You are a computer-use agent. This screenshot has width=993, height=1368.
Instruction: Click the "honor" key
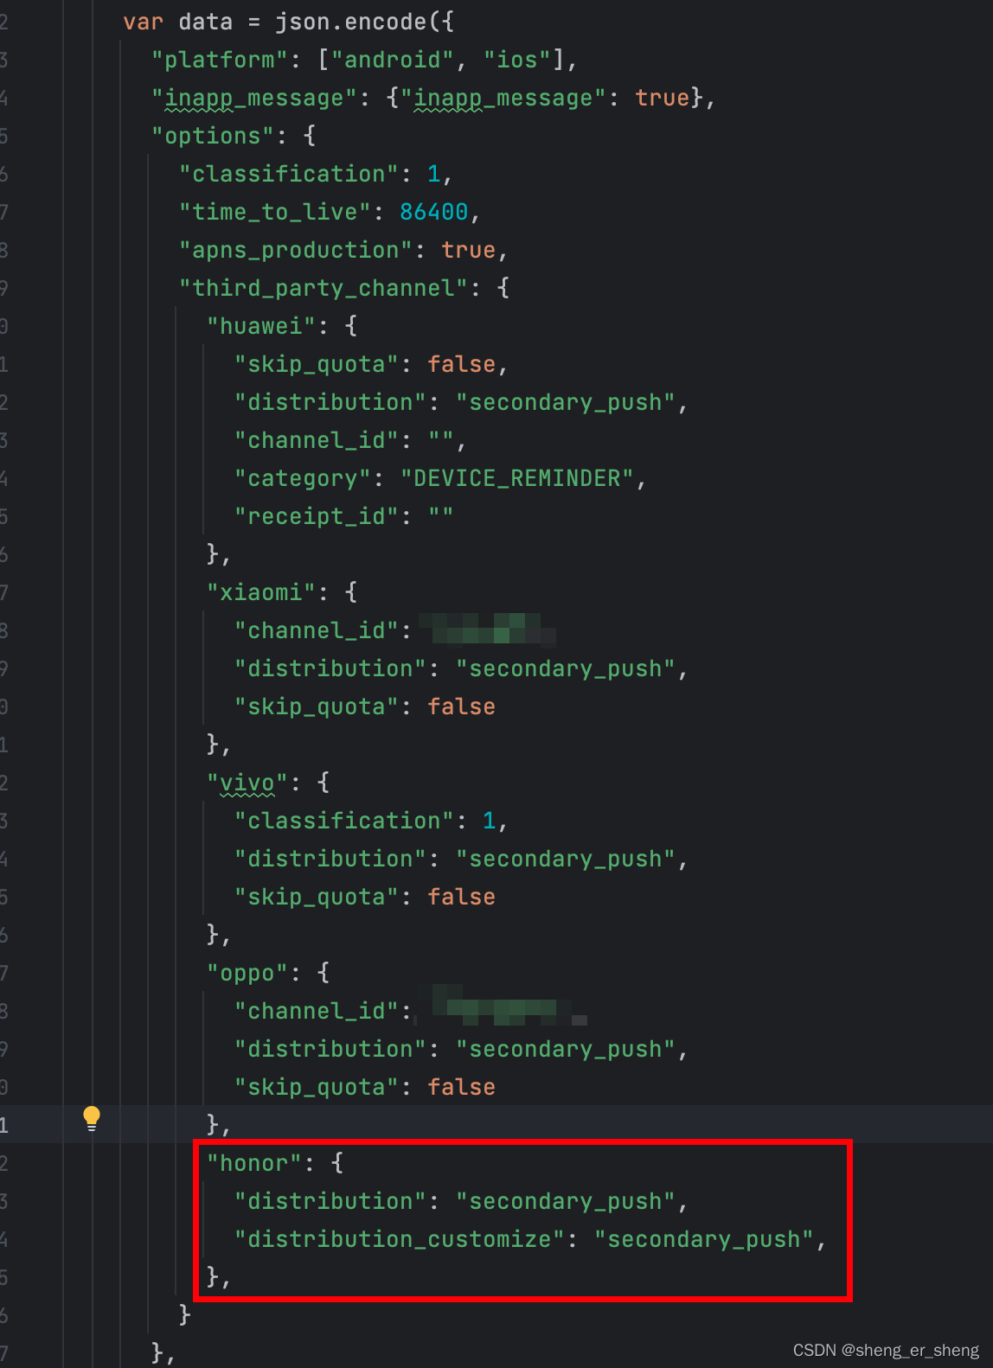point(254,1163)
